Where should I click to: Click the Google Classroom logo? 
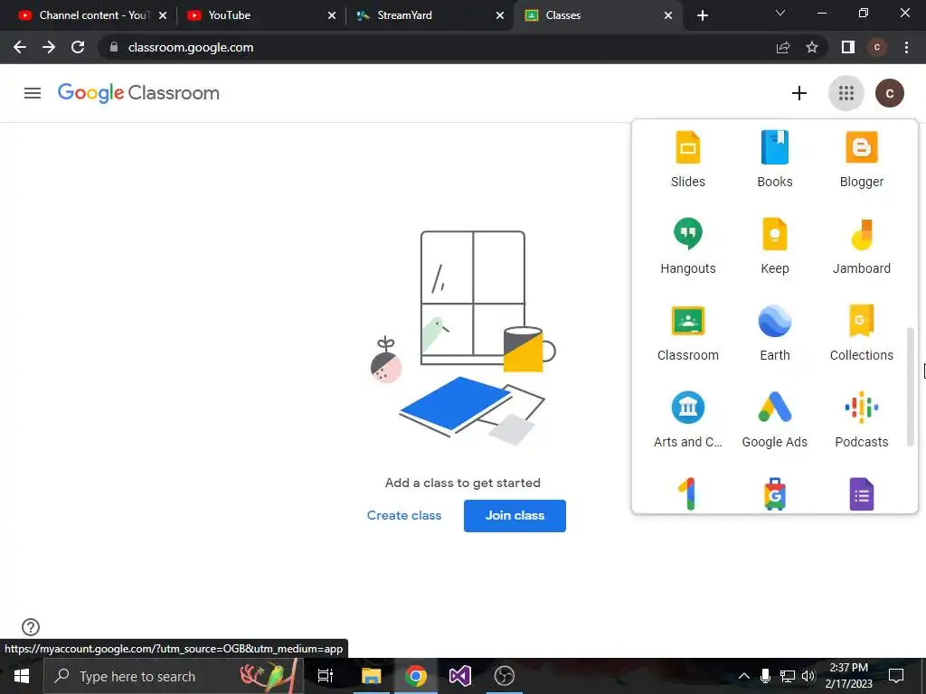click(138, 93)
